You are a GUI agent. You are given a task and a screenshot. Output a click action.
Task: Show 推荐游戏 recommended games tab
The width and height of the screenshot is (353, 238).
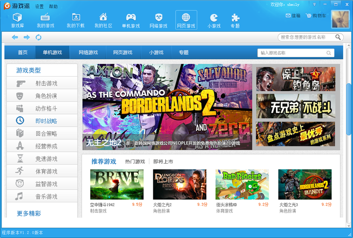(103, 161)
